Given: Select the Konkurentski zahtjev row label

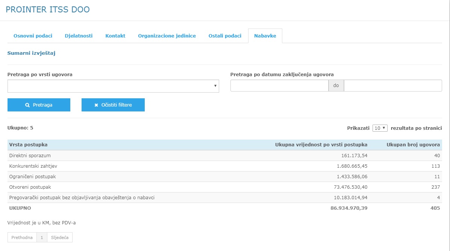Looking at the screenshot, I should point(33,166).
